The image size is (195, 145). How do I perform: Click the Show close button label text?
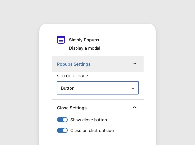click(x=89, y=120)
